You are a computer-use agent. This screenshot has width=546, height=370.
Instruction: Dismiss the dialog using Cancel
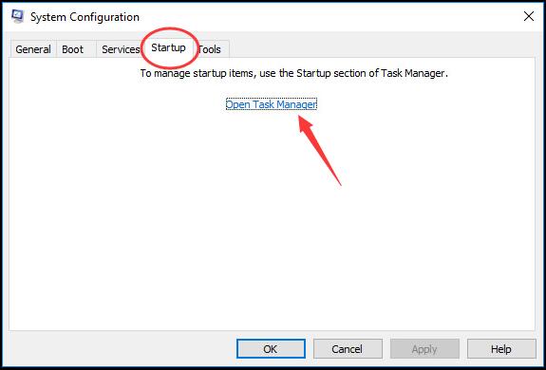point(348,349)
